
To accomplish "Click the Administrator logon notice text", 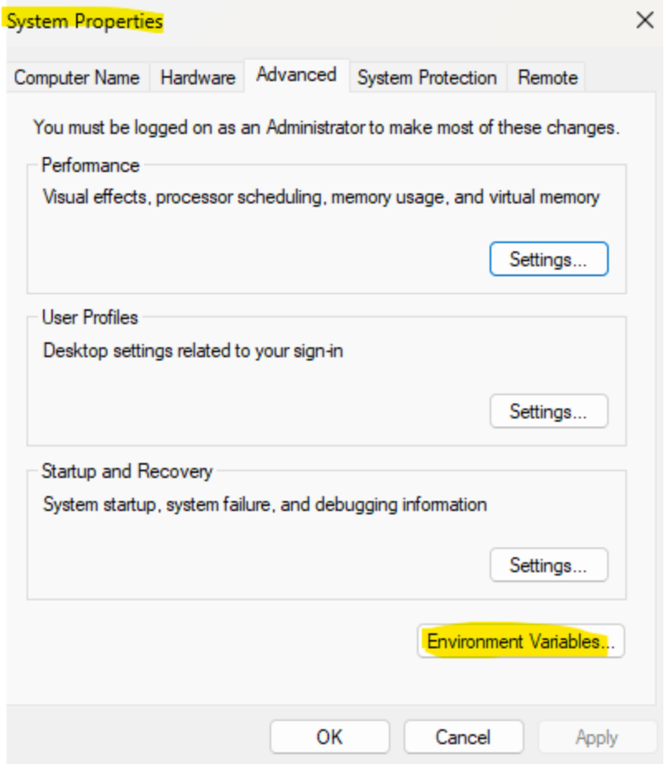I will pos(326,128).
